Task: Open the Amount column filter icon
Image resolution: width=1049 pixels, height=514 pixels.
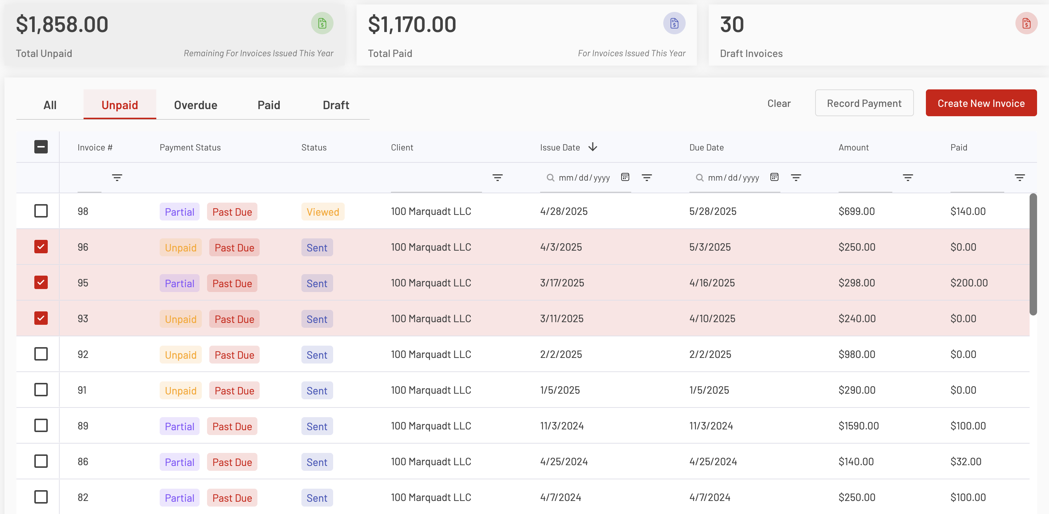Action: point(908,178)
